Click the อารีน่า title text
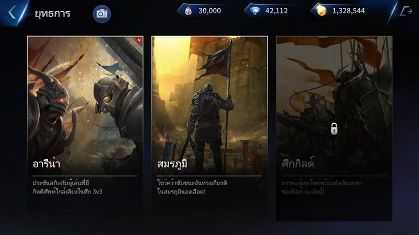The image size is (419, 235). click(46, 163)
